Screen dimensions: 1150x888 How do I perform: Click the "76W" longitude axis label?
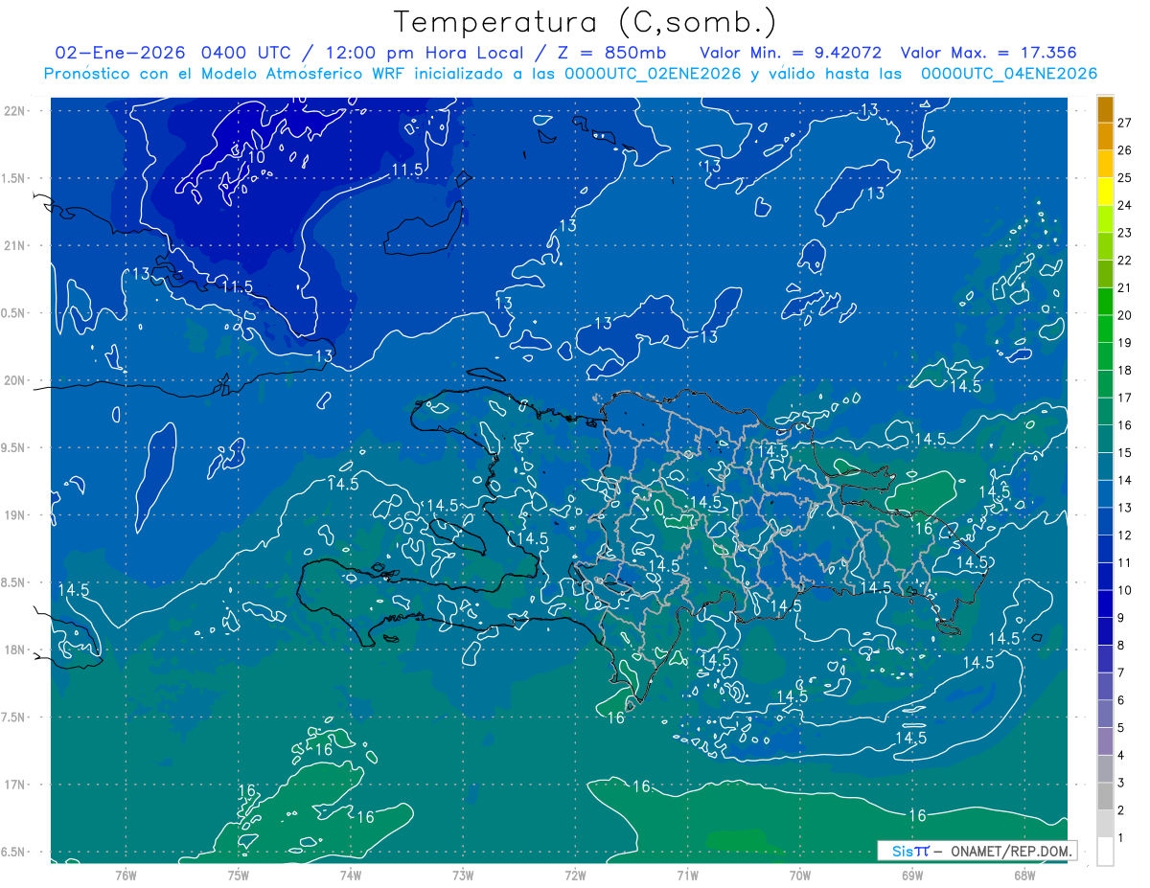pyautogui.click(x=126, y=875)
